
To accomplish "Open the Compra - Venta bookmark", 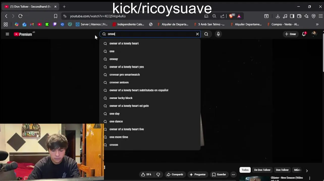I will pos(283,24).
